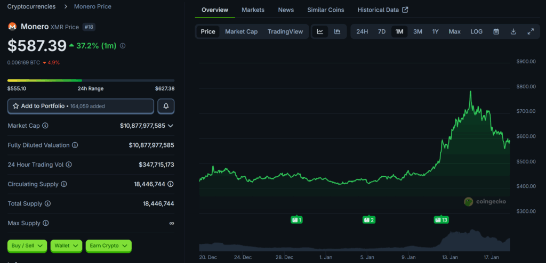The image size is (546, 263).
Task: Open the News tab
Action: (x=286, y=10)
